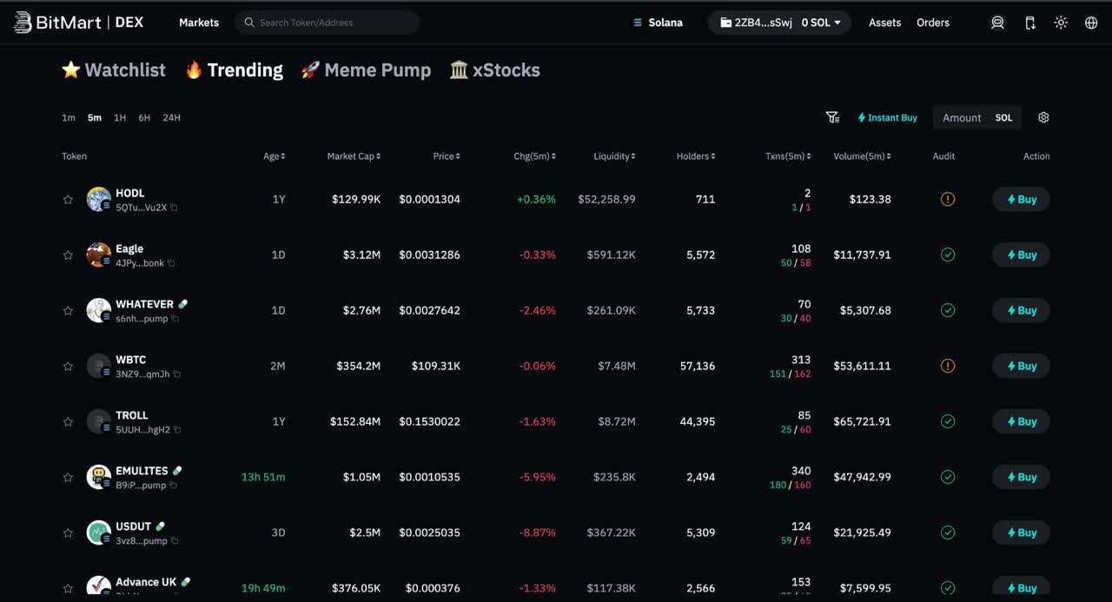Copy HODL token address

click(174, 208)
